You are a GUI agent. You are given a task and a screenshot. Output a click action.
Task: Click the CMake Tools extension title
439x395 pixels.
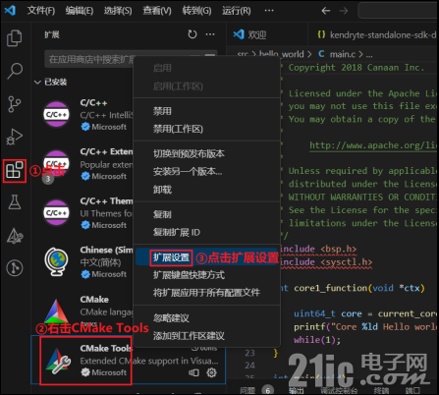[106, 348]
